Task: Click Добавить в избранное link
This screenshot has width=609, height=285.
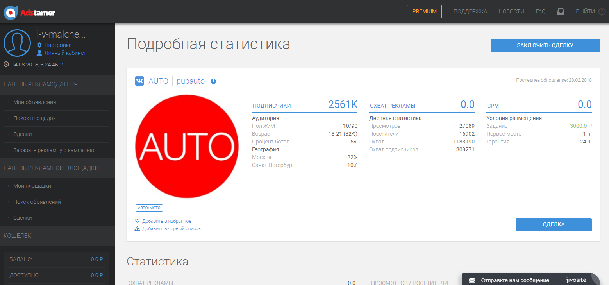Action: (167, 221)
